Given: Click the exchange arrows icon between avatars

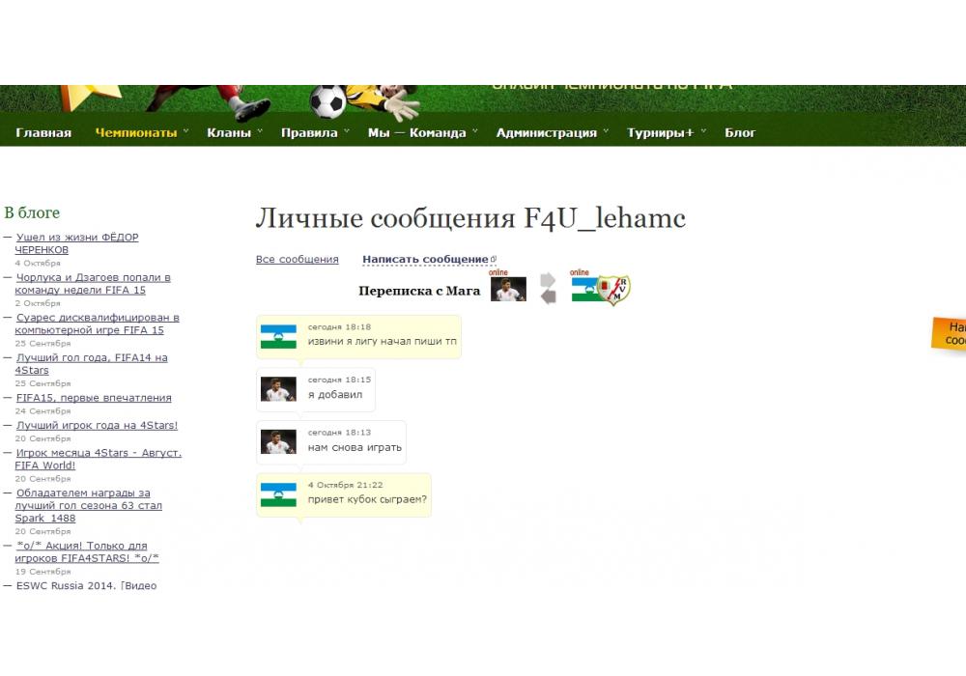Looking at the screenshot, I should click(x=549, y=289).
